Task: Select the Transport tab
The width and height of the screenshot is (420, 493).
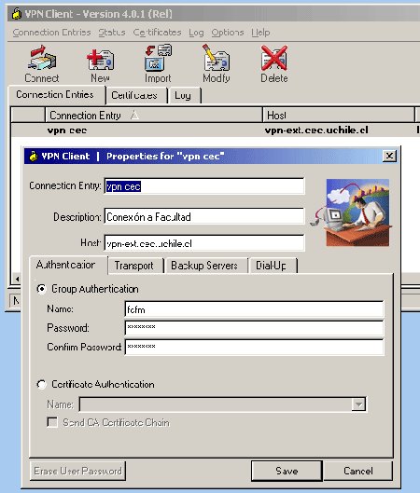Action: click(x=135, y=266)
